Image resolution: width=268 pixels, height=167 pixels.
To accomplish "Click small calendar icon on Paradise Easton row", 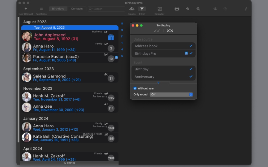I will tap(116, 58).
